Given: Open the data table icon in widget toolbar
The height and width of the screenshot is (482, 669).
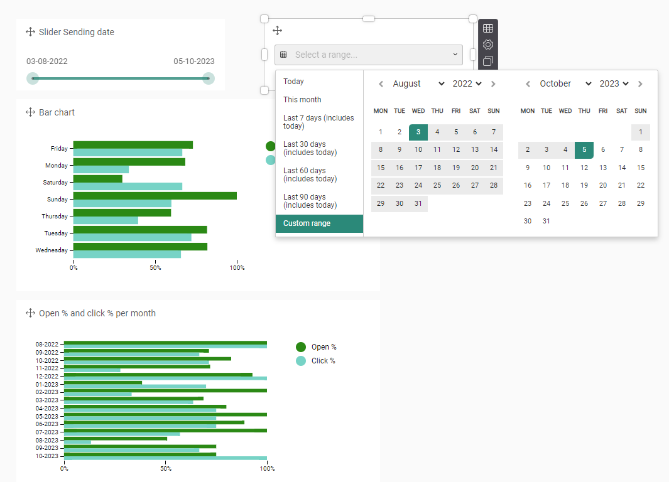Looking at the screenshot, I should tap(487, 28).
